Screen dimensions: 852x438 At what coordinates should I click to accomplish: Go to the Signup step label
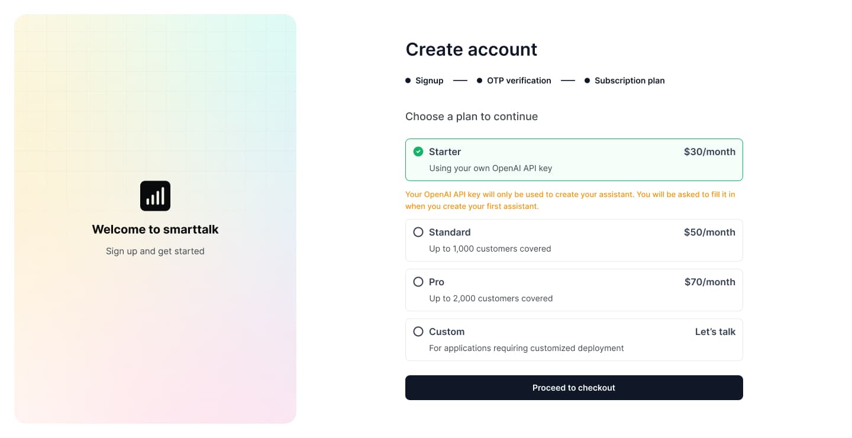click(x=429, y=80)
